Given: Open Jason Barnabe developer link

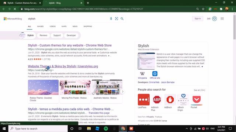Looking at the screenshot, I should [x=168, y=82].
